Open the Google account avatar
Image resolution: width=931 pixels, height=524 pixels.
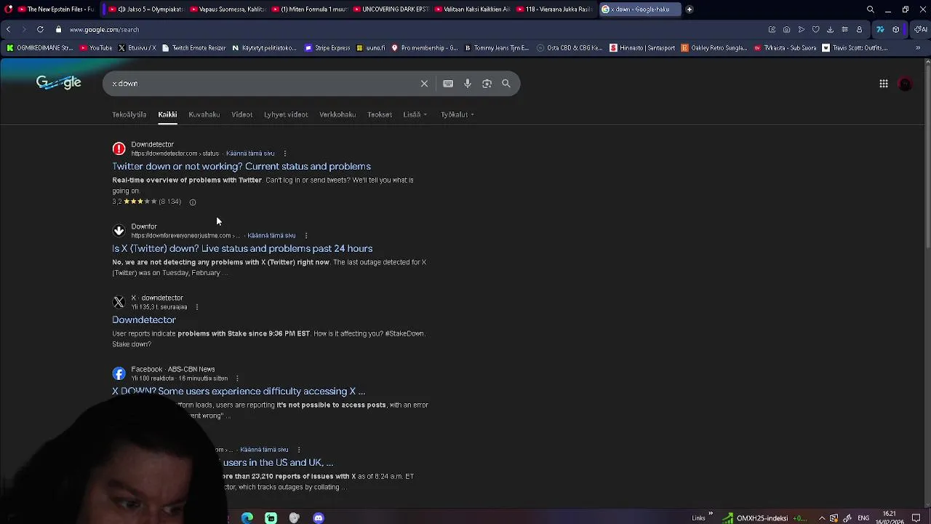[905, 84]
